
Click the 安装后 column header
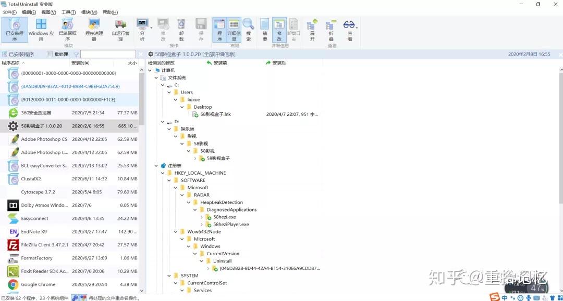[292, 63]
